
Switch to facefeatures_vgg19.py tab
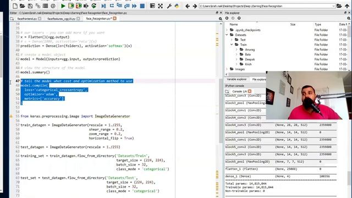tap(62, 19)
